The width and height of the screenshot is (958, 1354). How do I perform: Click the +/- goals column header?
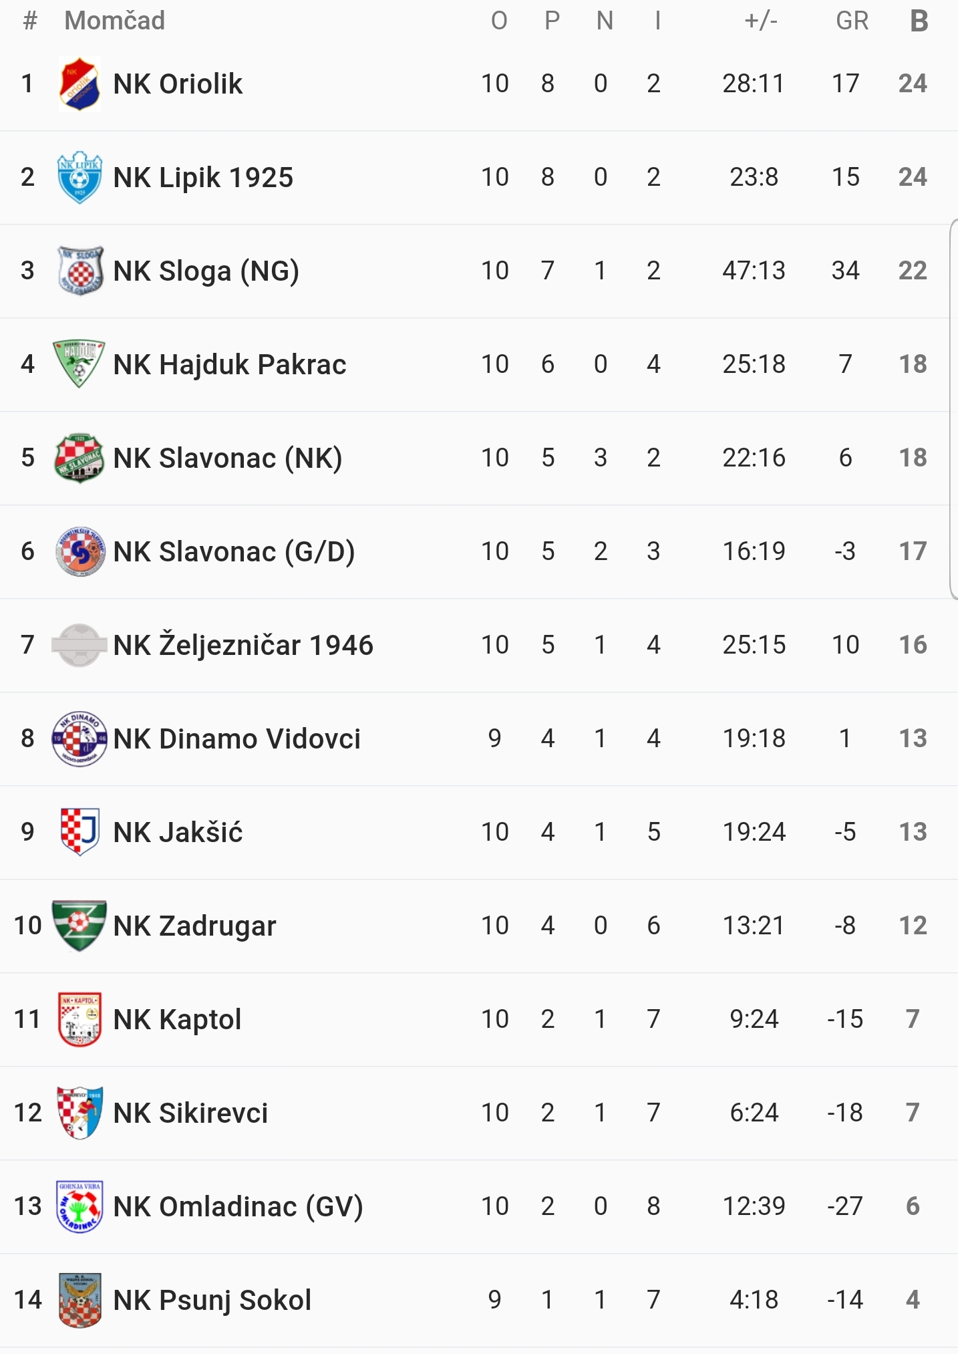(x=761, y=21)
